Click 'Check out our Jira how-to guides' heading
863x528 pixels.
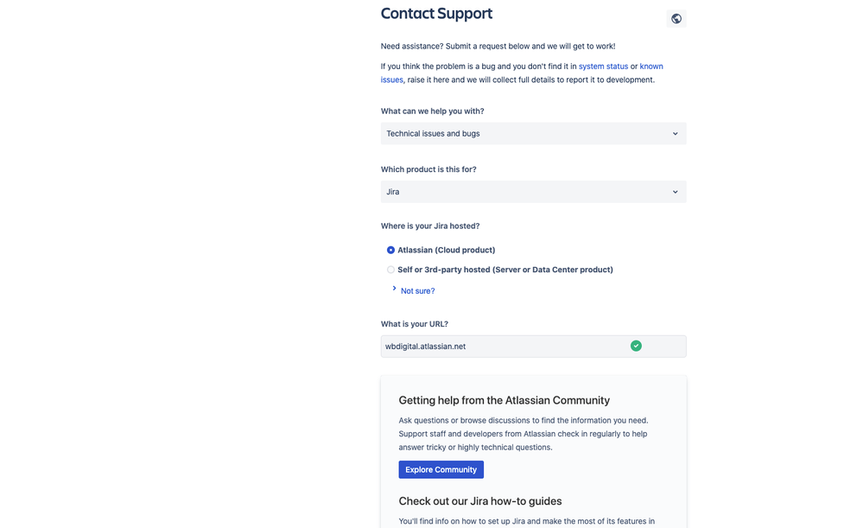pyautogui.click(x=480, y=501)
